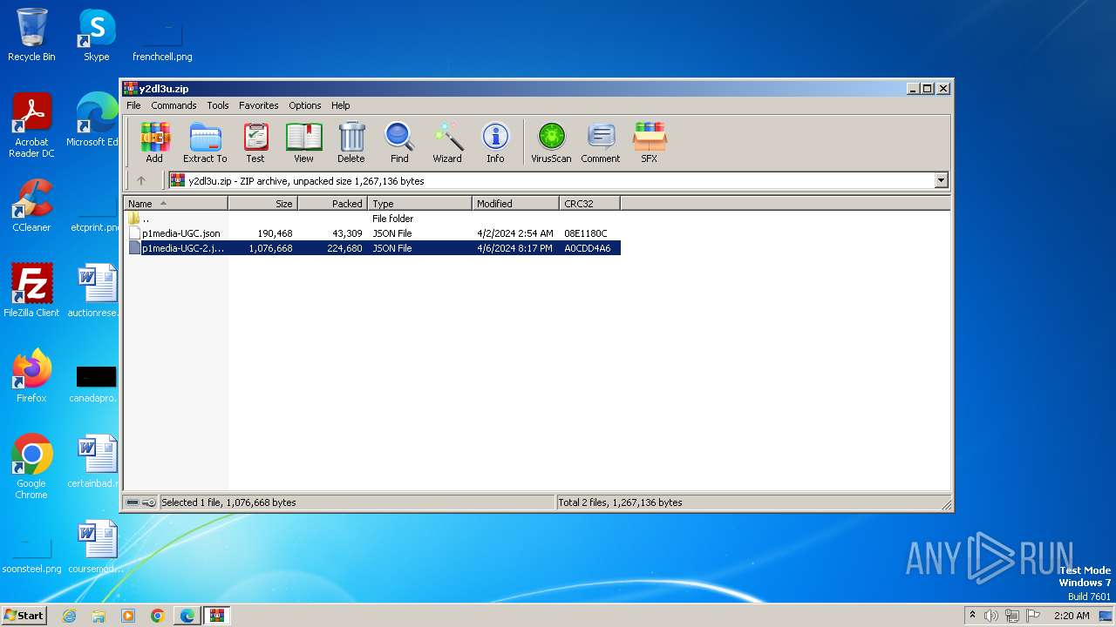Click packed size 43,309 cell
The width and height of the screenshot is (1116, 627).
[344, 233]
